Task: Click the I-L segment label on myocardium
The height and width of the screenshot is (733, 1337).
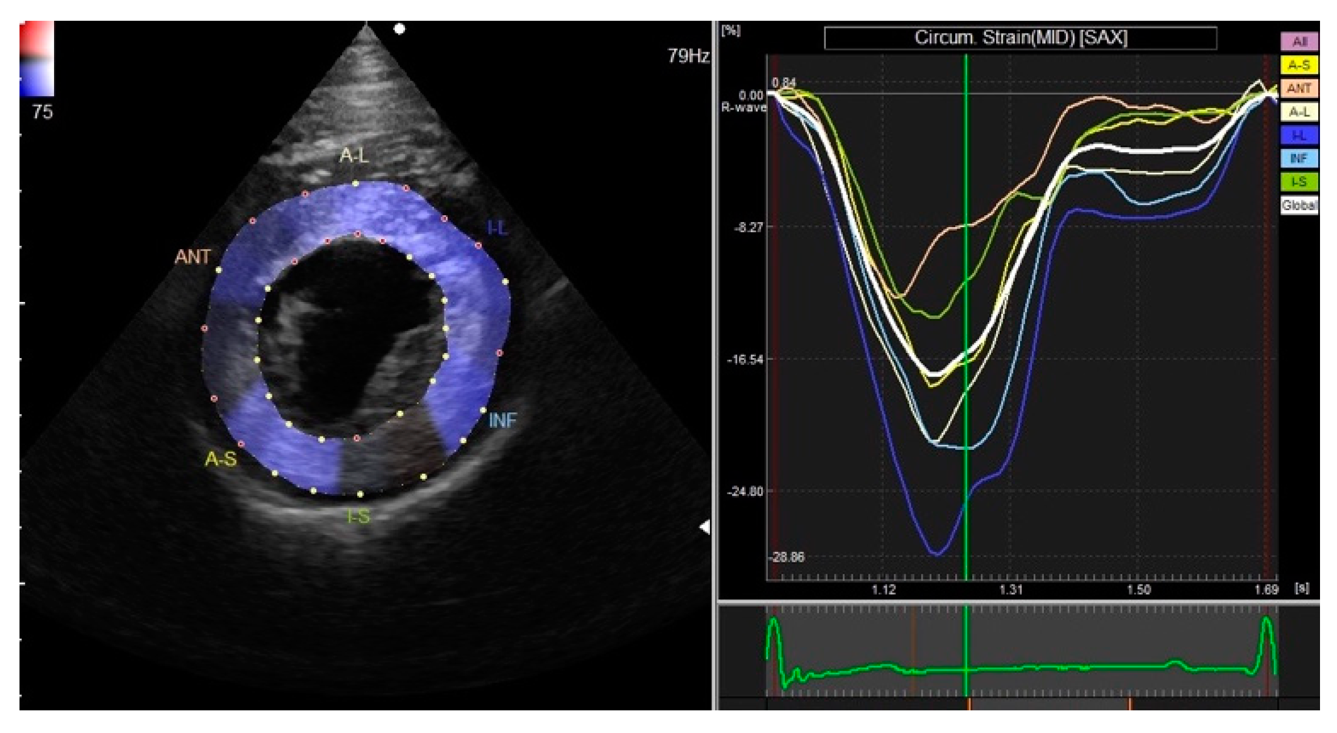Action: [497, 228]
